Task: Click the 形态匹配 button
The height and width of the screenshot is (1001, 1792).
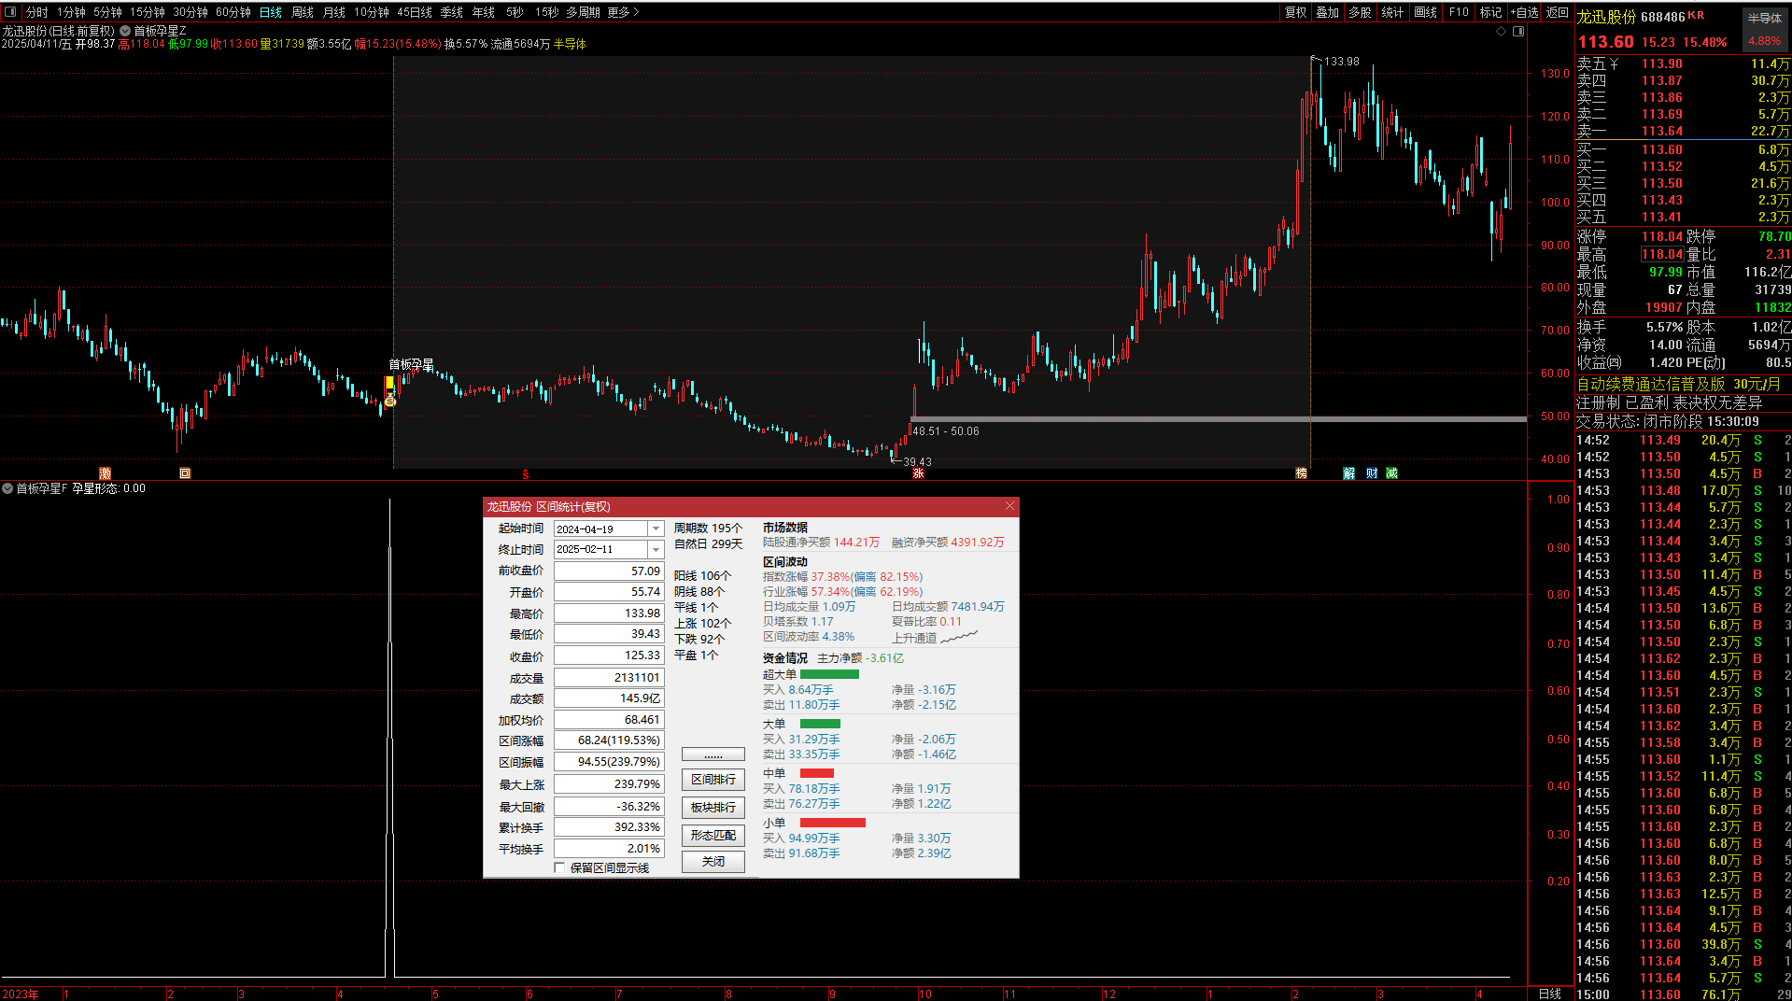Action: pos(713,836)
